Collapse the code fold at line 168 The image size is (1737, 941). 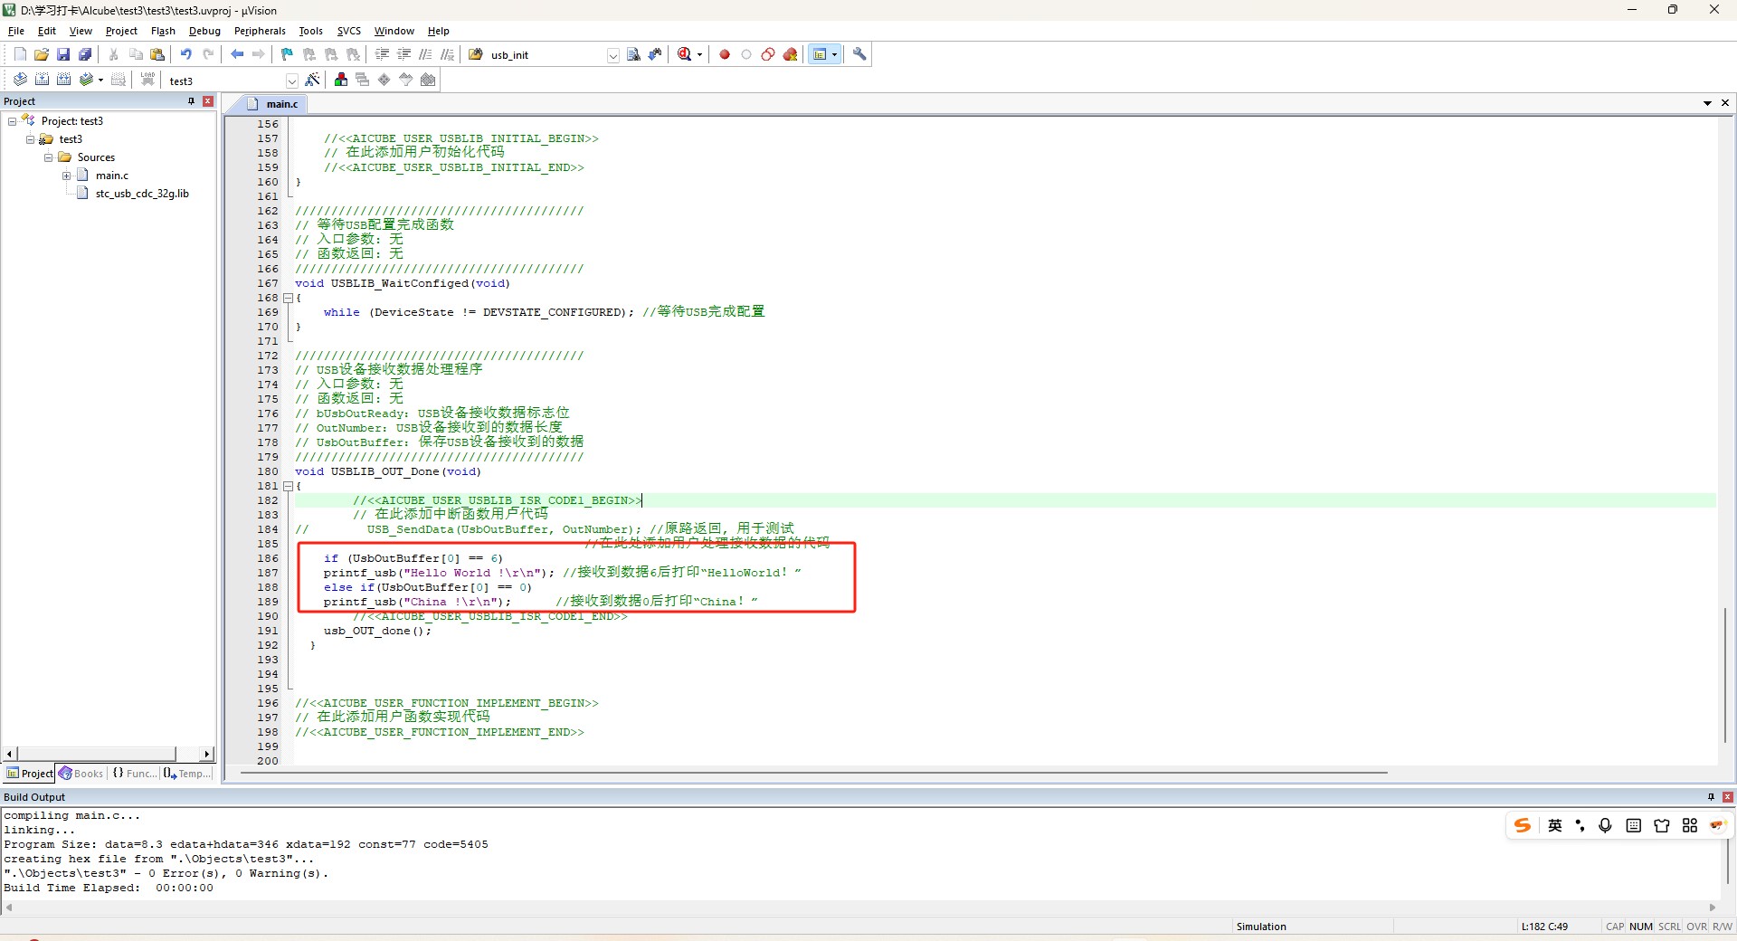pyautogui.click(x=288, y=298)
